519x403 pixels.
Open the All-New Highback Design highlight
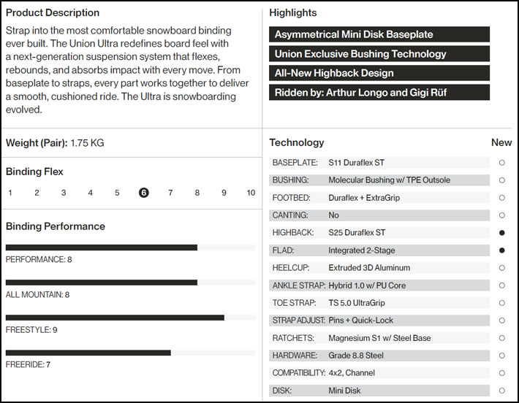[379, 73]
